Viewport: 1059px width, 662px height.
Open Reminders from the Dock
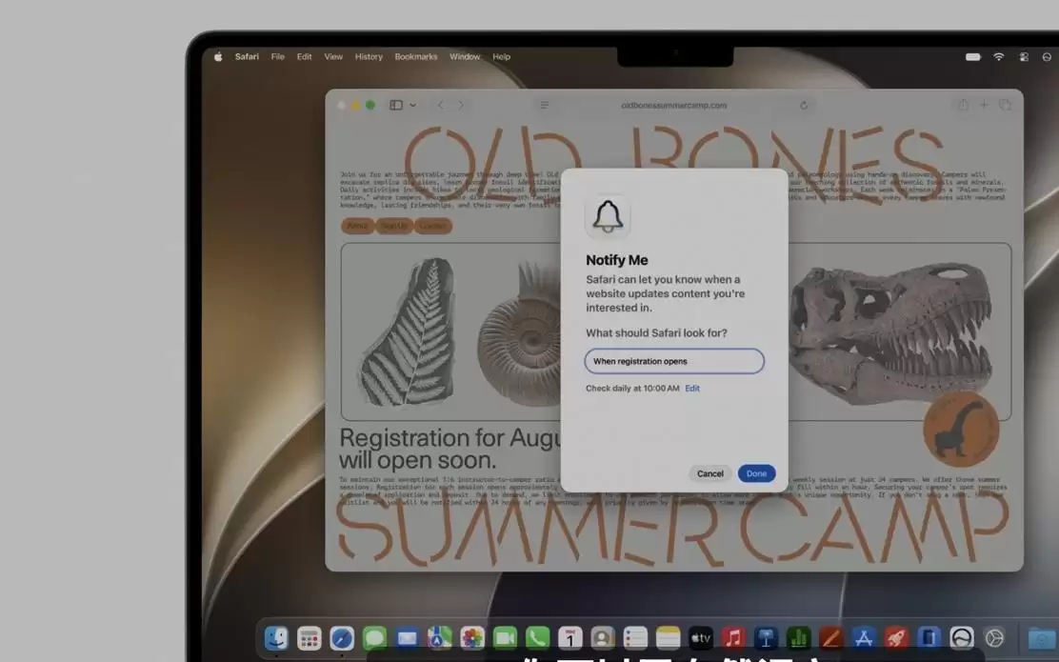tap(635, 637)
